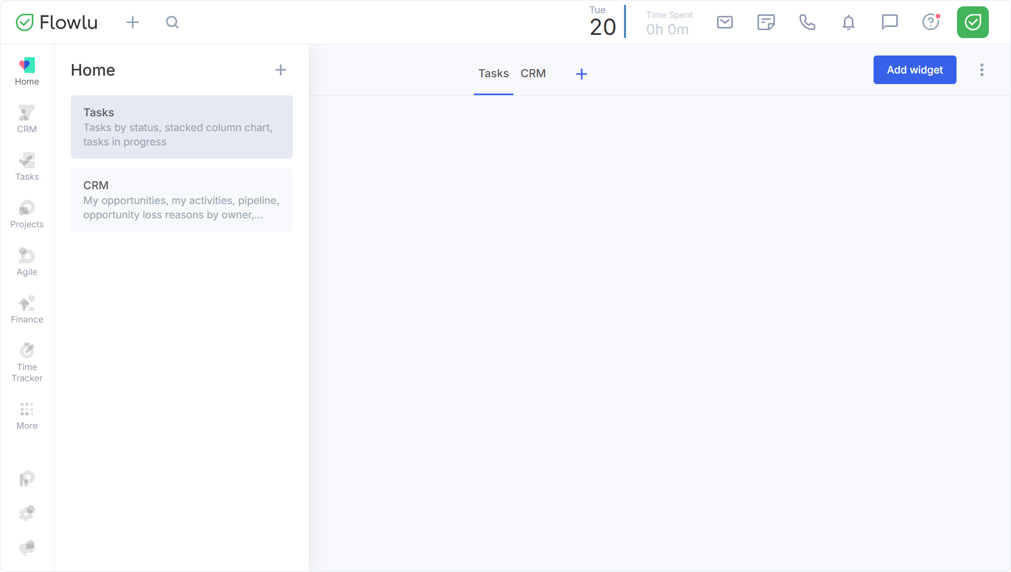Click the phone call icon
The width and height of the screenshot is (1011, 572).
807,22
